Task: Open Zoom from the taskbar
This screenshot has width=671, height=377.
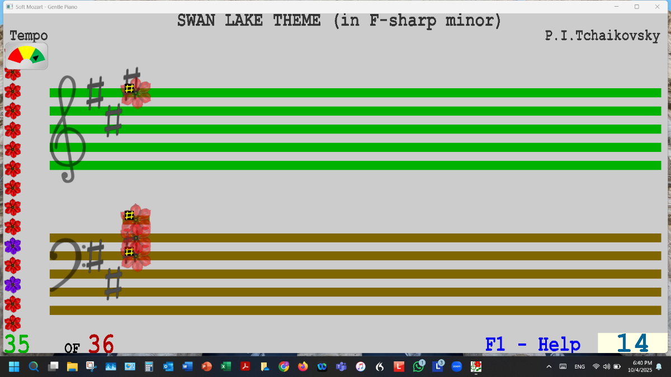Action: tap(457, 366)
